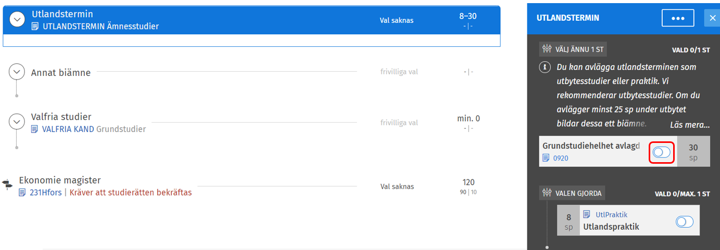720x250 pixels.
Task: Click the document icon beside code 0920
Action: [x=546, y=158]
